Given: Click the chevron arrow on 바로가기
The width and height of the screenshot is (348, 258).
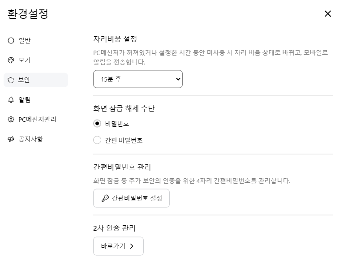Looking at the screenshot, I should [x=132, y=246].
